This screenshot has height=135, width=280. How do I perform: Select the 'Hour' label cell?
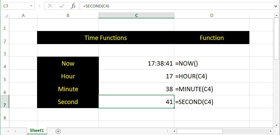pyautogui.click(x=68, y=76)
